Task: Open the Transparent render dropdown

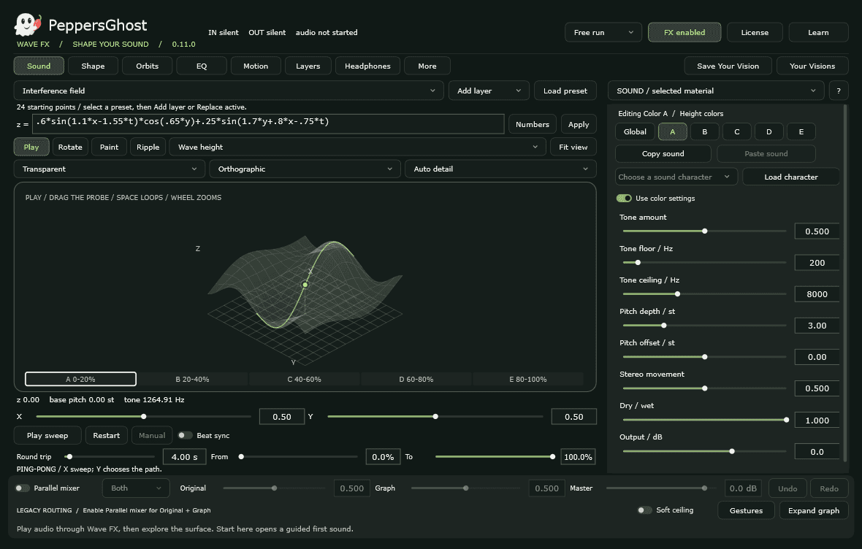Action: pyautogui.click(x=110, y=169)
